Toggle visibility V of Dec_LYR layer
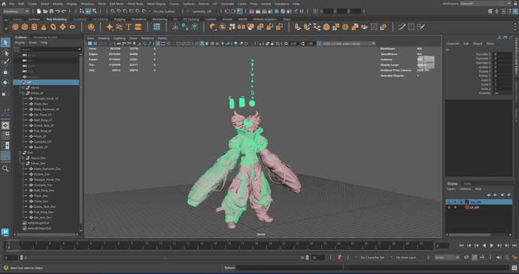Viewport: 519px width, 274px height. click(449, 202)
